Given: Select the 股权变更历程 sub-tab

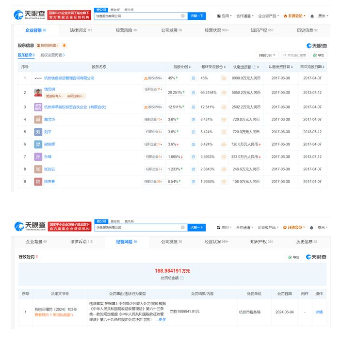Looking at the screenshot, I should 52,55.
